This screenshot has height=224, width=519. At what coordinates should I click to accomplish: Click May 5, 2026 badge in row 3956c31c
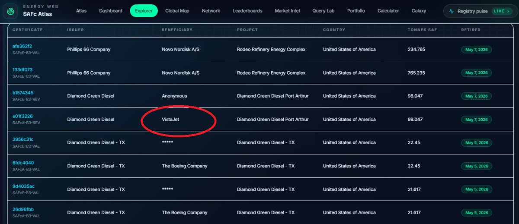(x=476, y=143)
